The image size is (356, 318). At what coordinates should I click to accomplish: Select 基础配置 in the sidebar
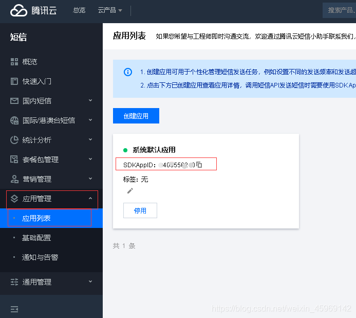[x=51, y=238]
